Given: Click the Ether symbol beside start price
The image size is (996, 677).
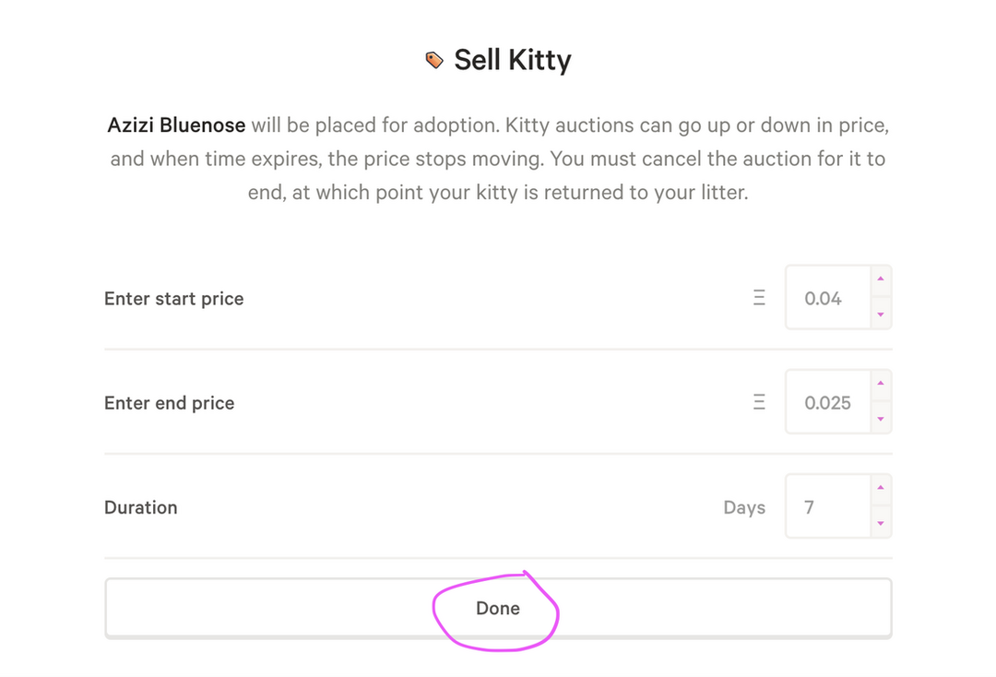Looking at the screenshot, I should click(x=759, y=298).
